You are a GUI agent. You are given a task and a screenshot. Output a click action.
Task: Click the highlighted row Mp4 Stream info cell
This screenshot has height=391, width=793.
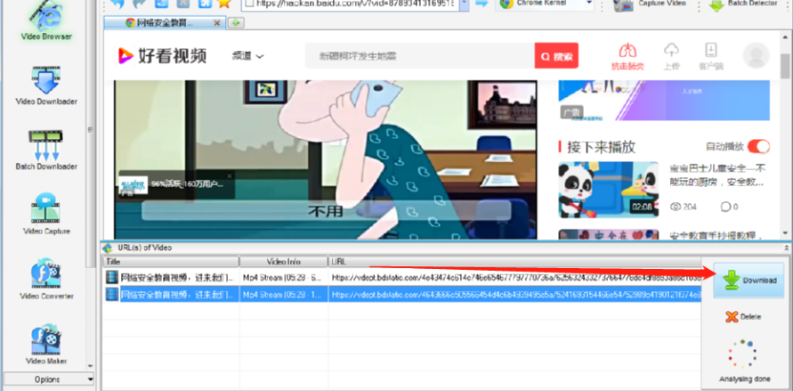(x=284, y=295)
